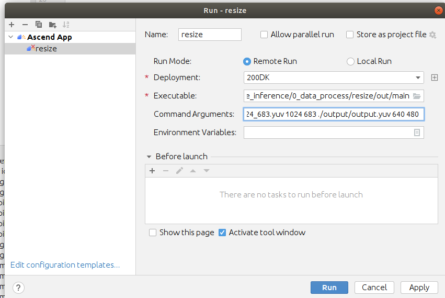Open the Environment Variables editor icon
The image size is (445, 298).
point(417,133)
